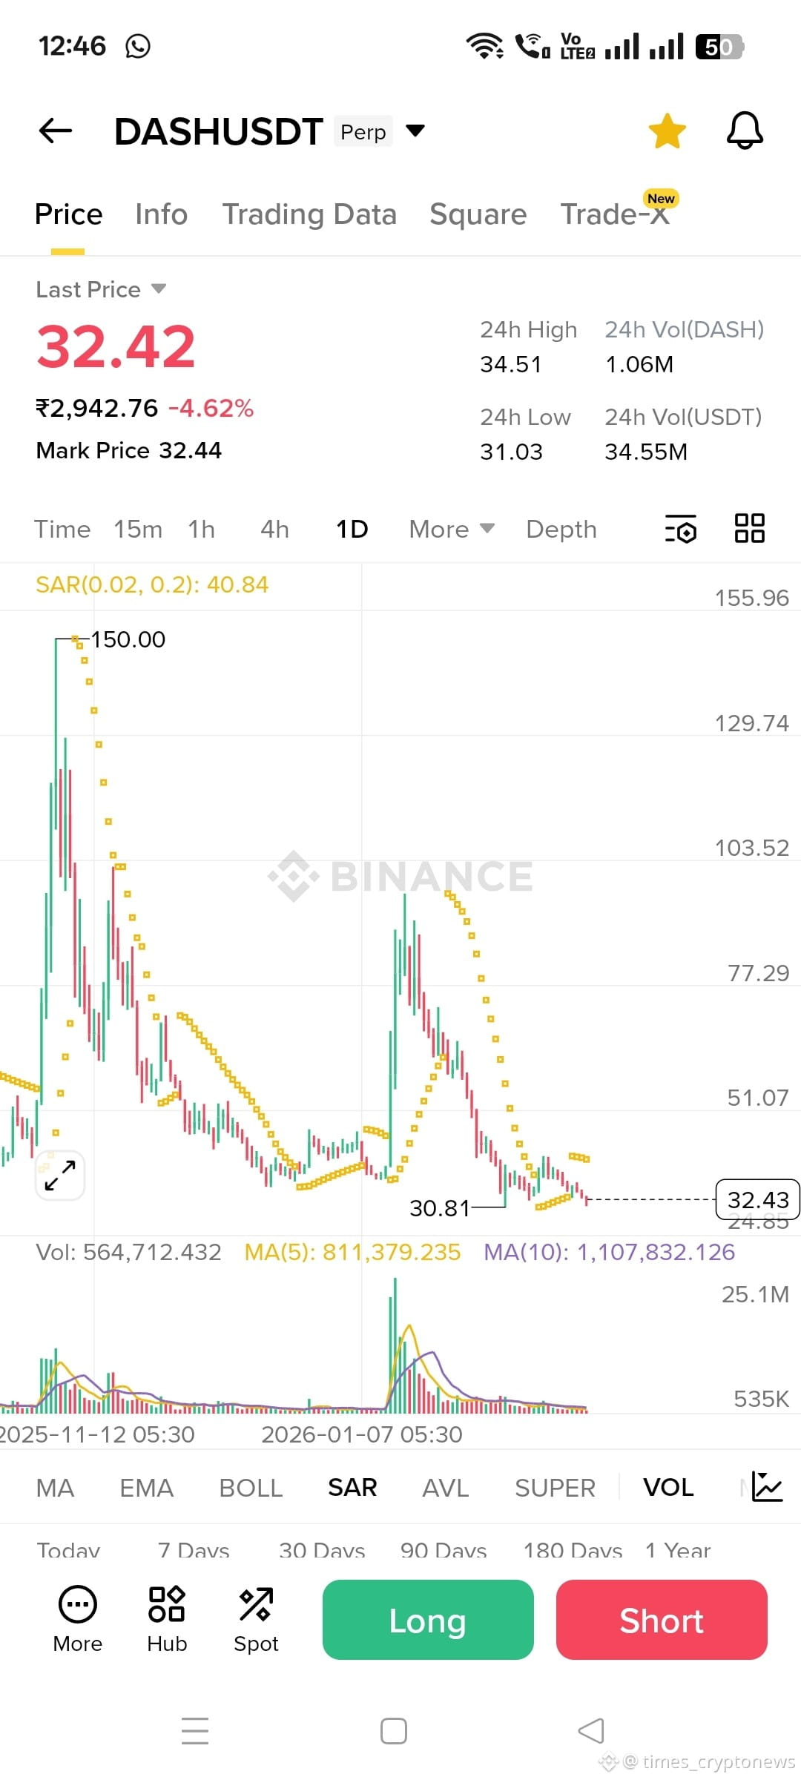This screenshot has width=801, height=1780.
Task: Tap the 30.81 low marker label
Action: coord(440,1208)
